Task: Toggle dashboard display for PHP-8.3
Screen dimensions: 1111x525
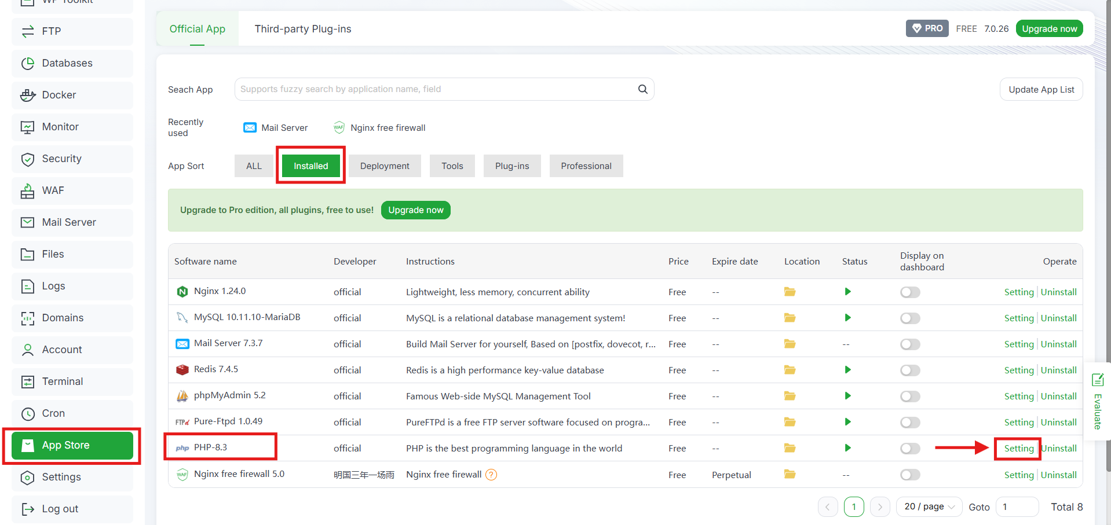Action: (910, 449)
